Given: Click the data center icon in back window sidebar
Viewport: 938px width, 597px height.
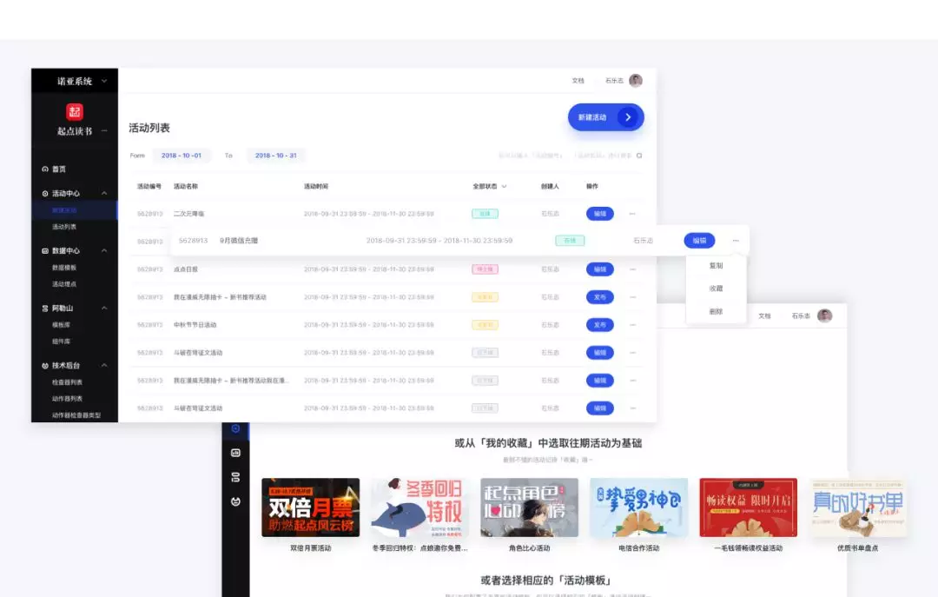Looking at the screenshot, I should point(235,453).
